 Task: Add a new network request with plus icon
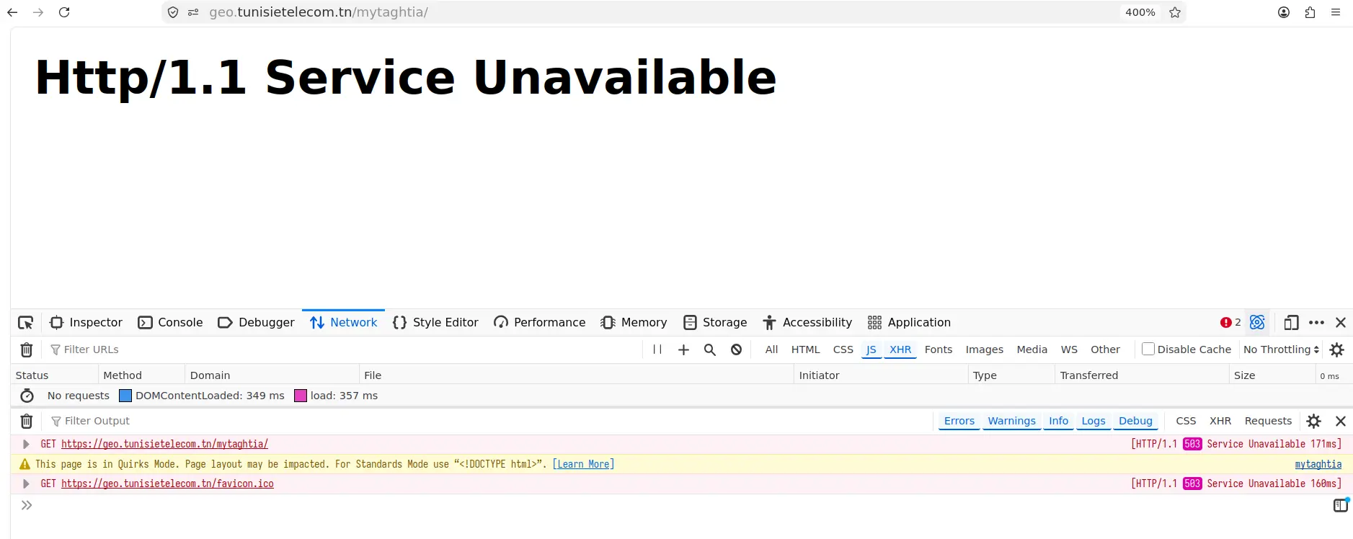[684, 349]
